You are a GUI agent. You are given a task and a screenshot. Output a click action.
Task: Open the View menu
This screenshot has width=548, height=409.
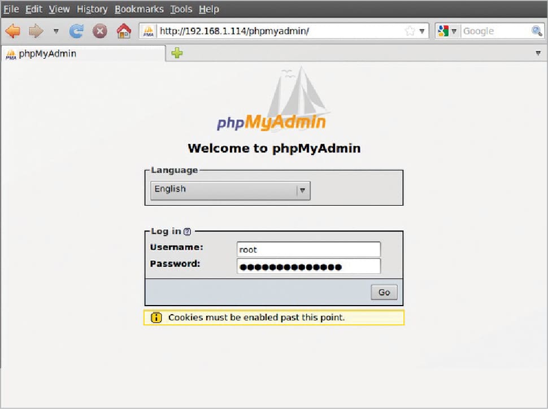tap(59, 9)
